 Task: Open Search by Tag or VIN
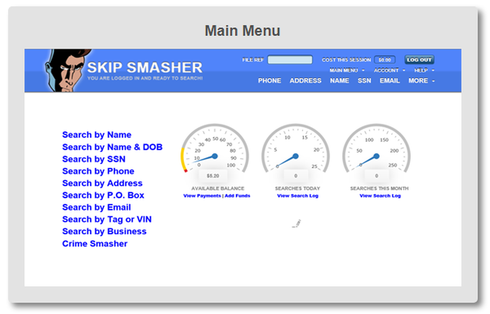107,219
